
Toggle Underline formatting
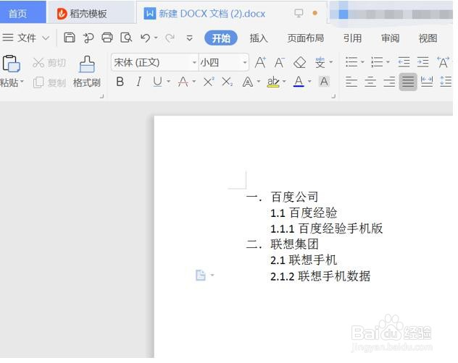click(x=157, y=82)
